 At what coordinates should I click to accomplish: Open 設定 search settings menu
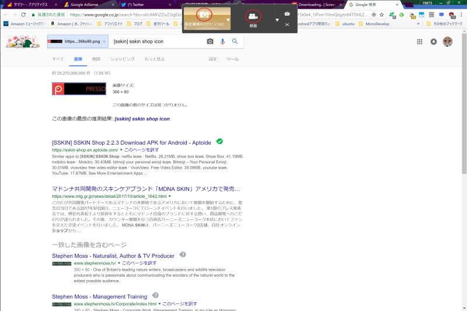point(212,59)
